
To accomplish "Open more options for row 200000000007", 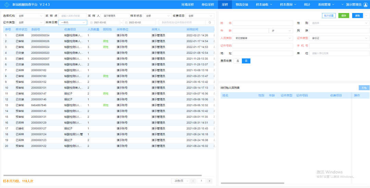I will coord(214,59).
